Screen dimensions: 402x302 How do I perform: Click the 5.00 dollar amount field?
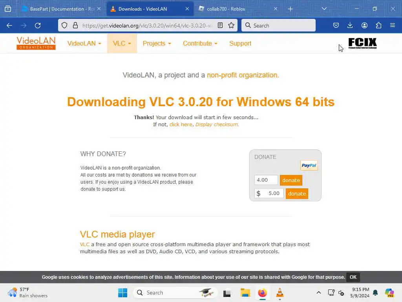tap(269, 193)
